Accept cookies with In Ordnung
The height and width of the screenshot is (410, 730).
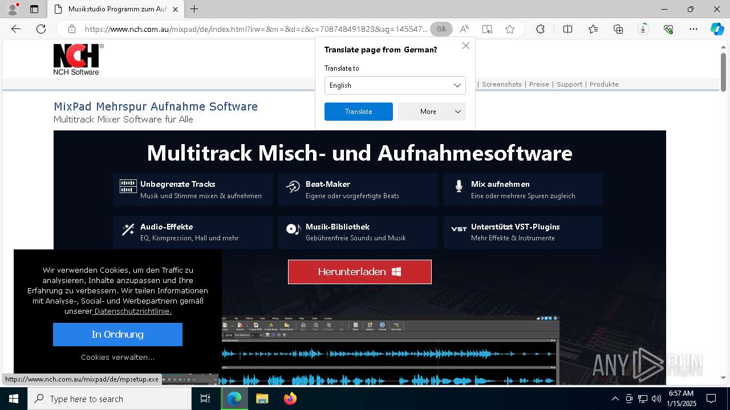[x=117, y=334]
